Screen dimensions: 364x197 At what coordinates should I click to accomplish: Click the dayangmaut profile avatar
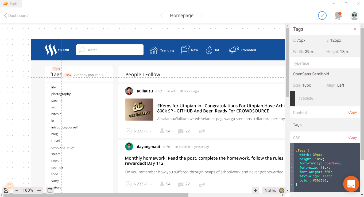click(x=129, y=146)
